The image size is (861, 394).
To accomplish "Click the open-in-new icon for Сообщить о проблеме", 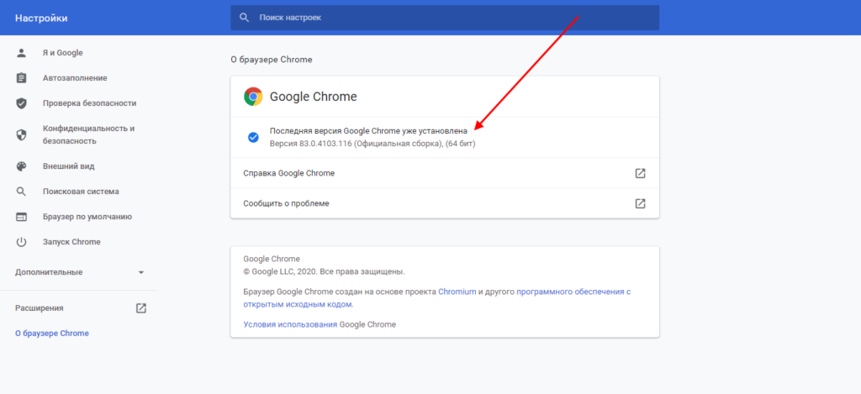I will [640, 203].
